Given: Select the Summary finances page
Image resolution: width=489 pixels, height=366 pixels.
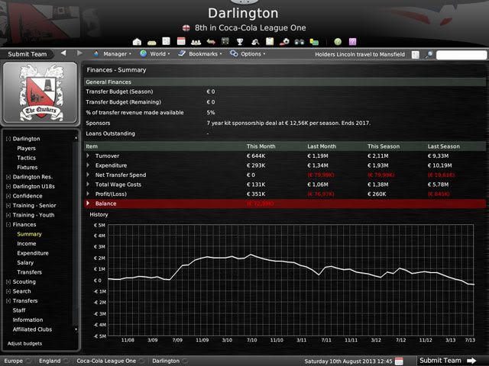Looking at the screenshot, I should [29, 234].
